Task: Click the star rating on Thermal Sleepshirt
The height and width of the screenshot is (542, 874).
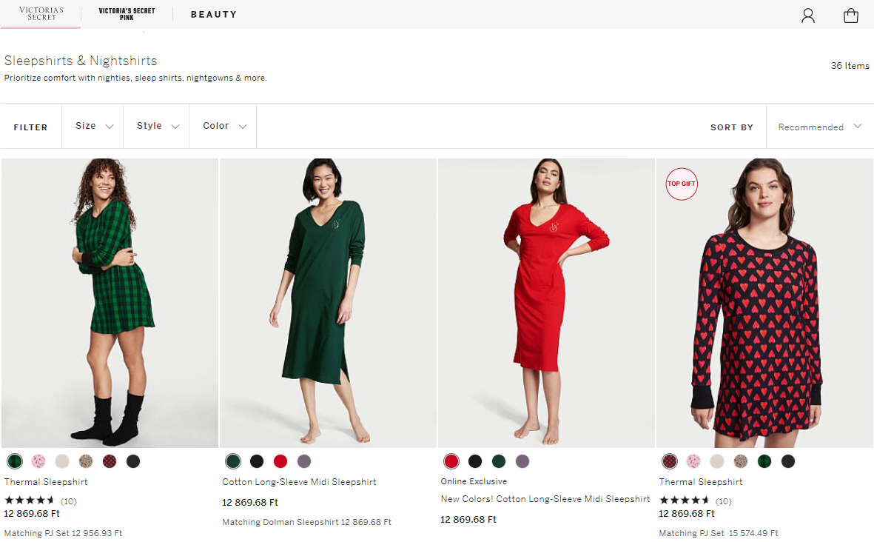Action: [30, 501]
